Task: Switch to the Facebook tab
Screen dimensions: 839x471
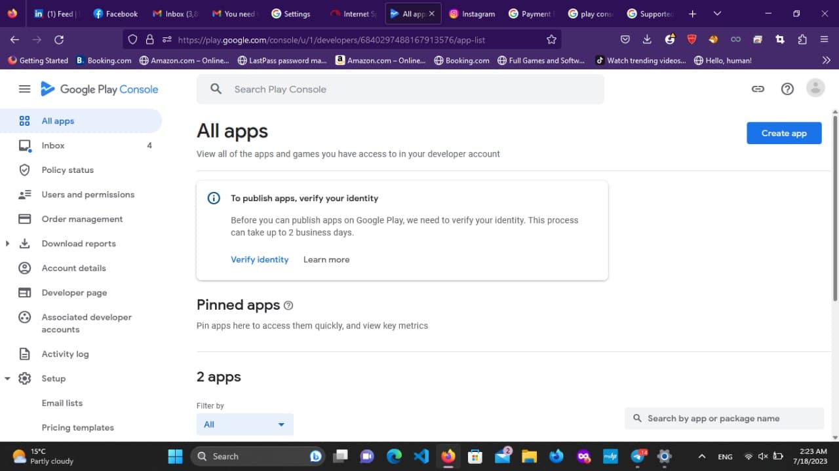Action: (x=115, y=14)
